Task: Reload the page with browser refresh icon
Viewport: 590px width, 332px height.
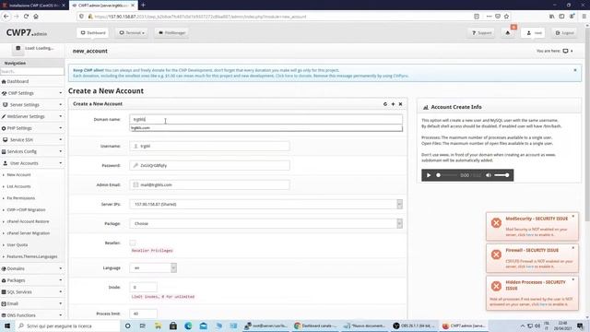Action: (26, 17)
